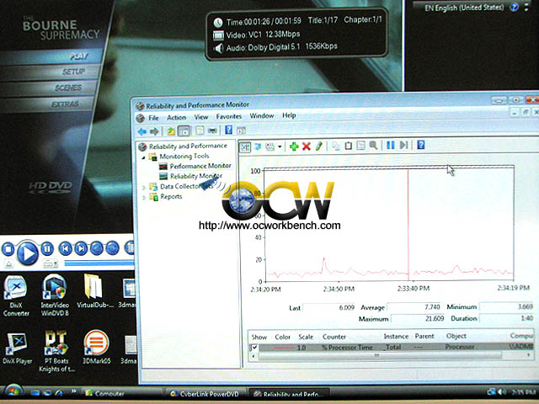Collapse the Monitoring Tools node
Viewport: 539px width, 404px height.
pyautogui.click(x=143, y=157)
